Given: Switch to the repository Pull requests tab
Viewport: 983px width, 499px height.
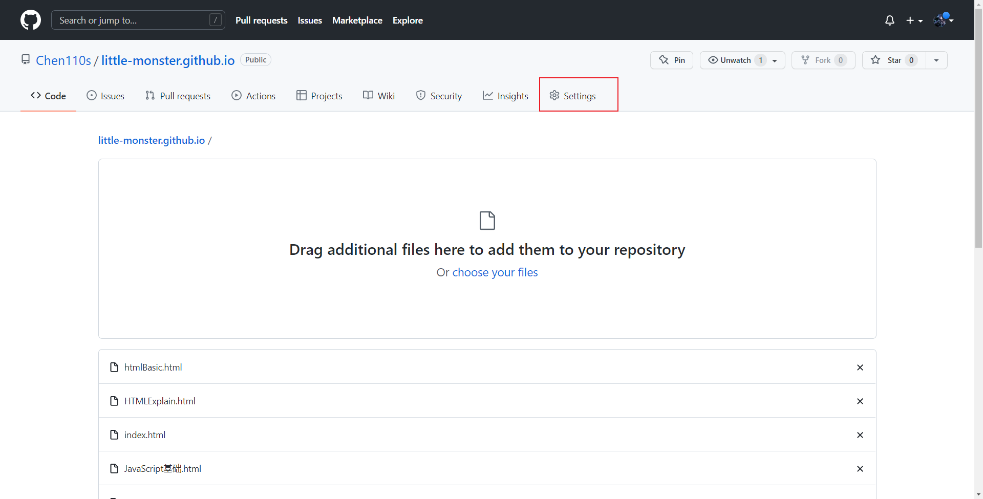Looking at the screenshot, I should click(178, 96).
